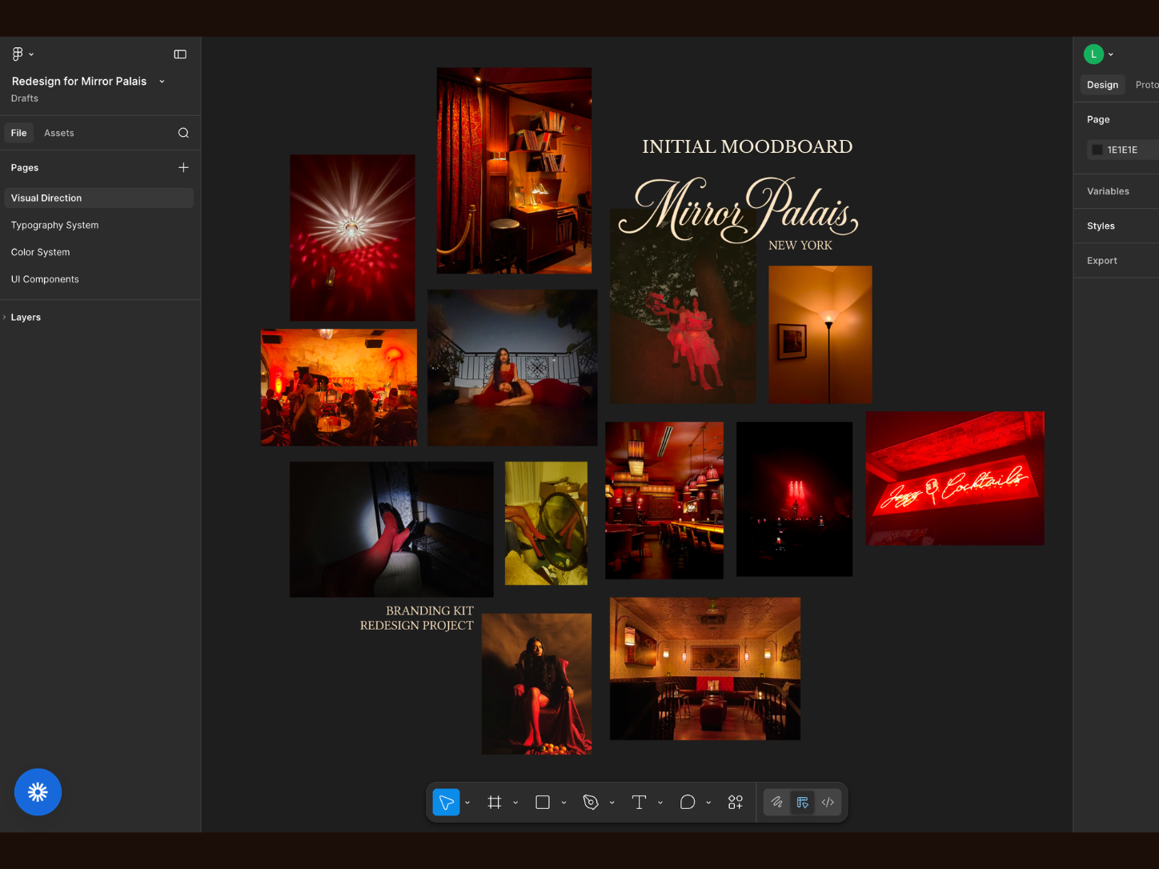This screenshot has height=869, width=1159.
Task: Open the blue floating assistant button
Action: pyautogui.click(x=38, y=792)
